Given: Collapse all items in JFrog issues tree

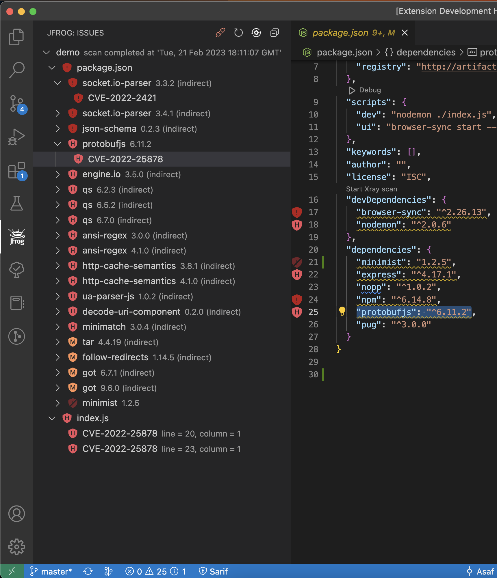Looking at the screenshot, I should pyautogui.click(x=275, y=33).
